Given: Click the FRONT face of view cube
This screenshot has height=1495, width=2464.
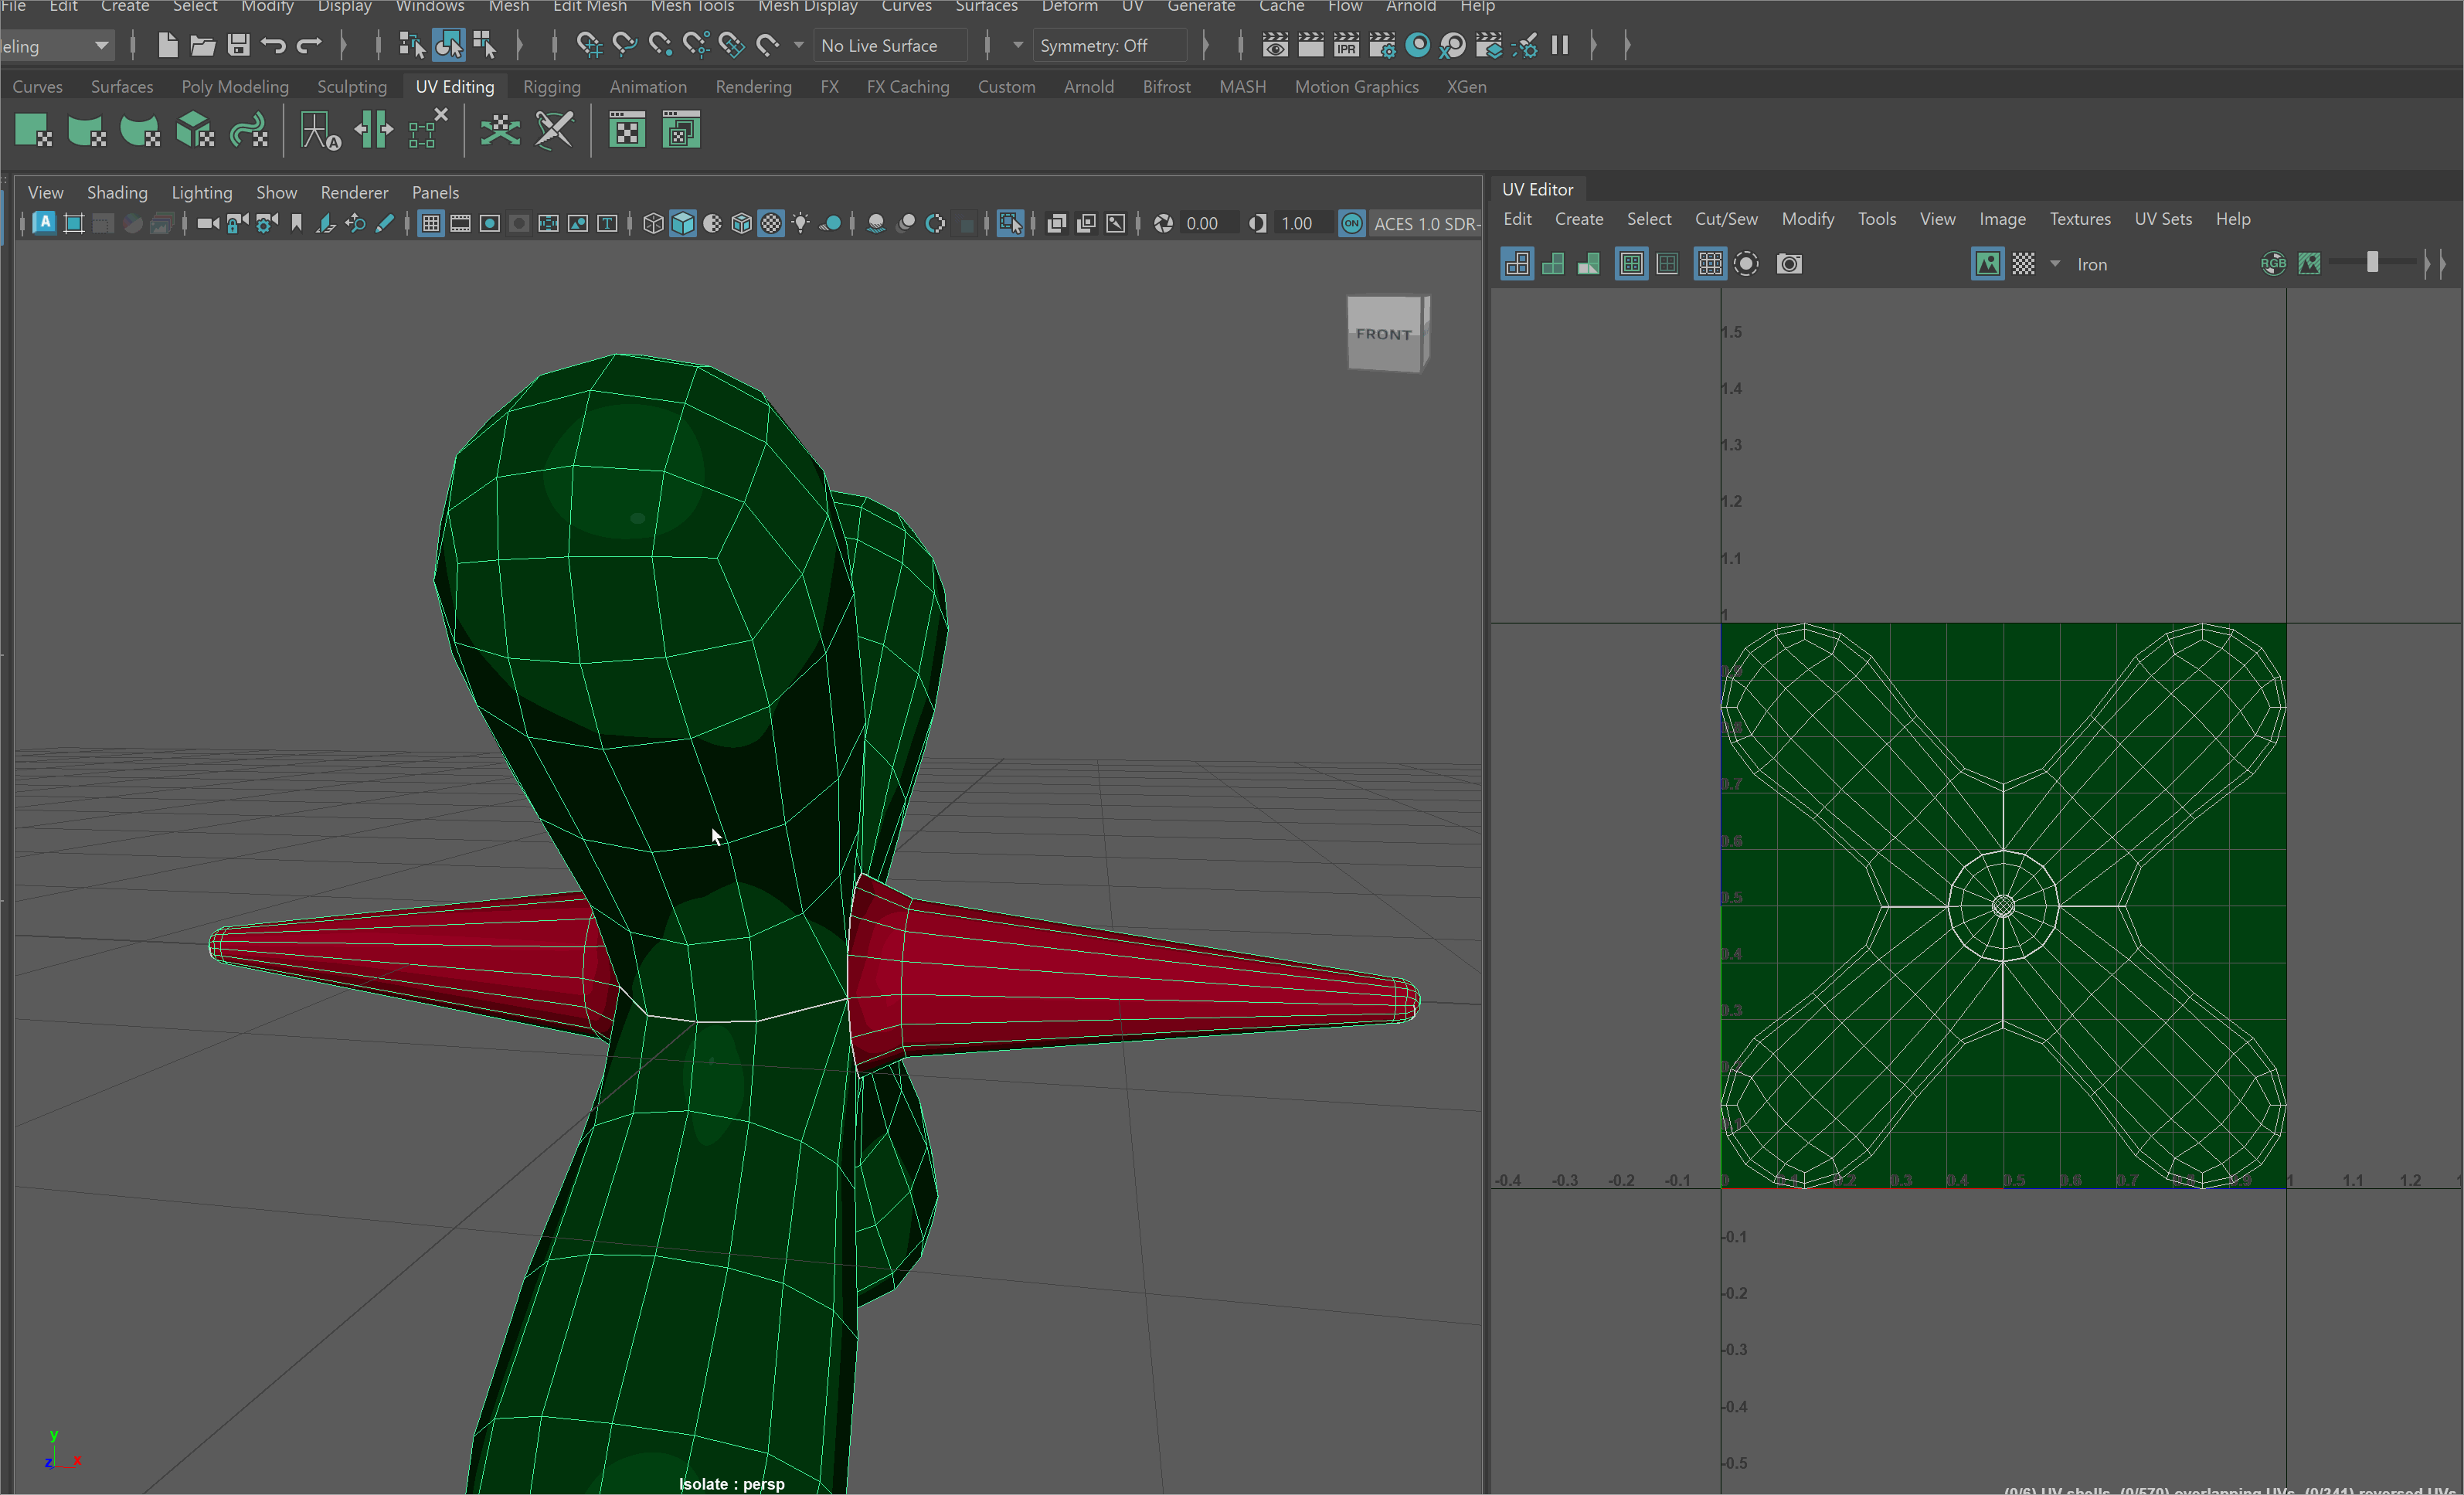Looking at the screenshot, I should (1383, 334).
